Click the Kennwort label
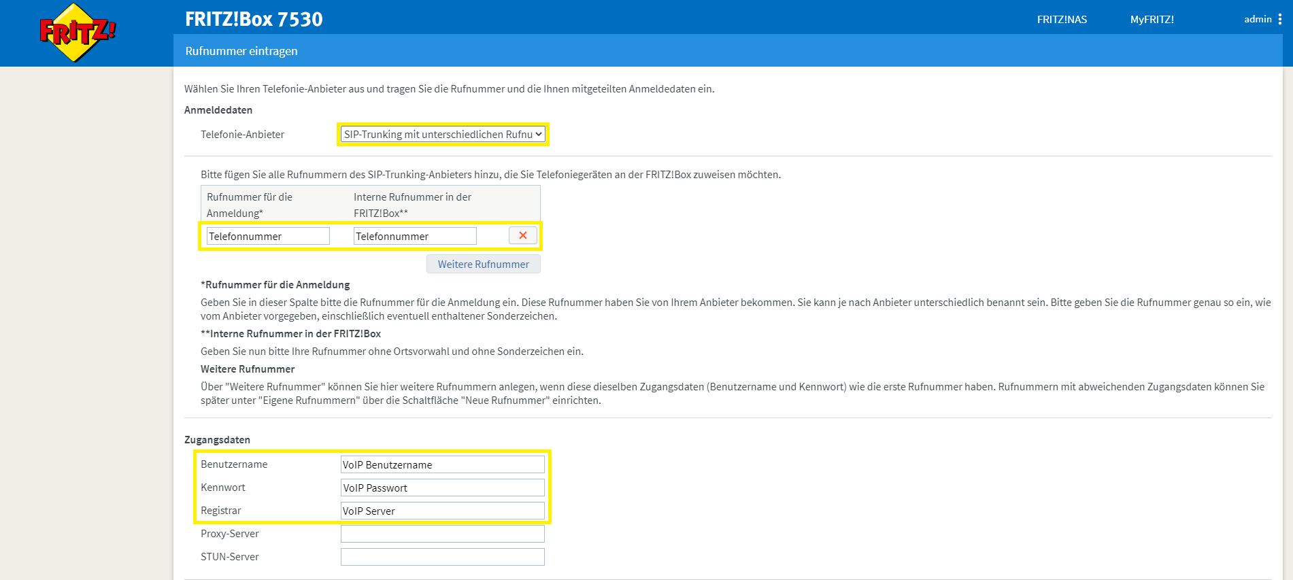This screenshot has height=580, width=1293. 222,487
